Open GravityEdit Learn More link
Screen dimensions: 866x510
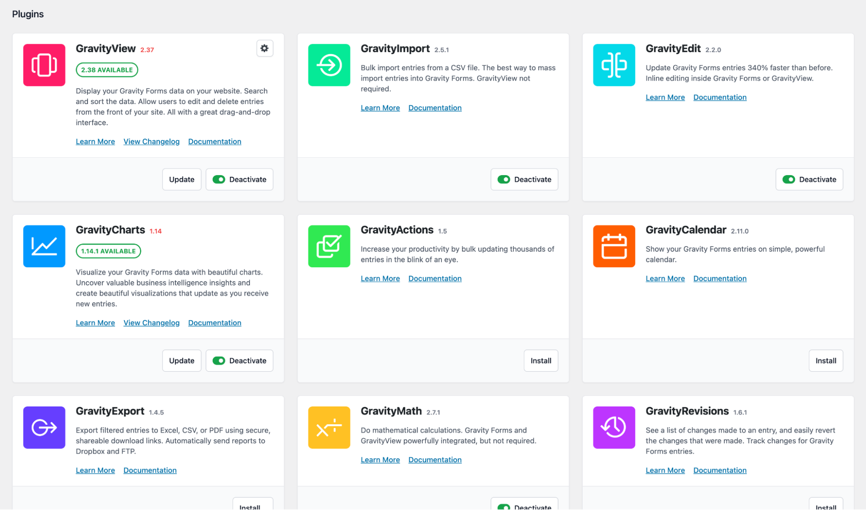pyautogui.click(x=665, y=97)
